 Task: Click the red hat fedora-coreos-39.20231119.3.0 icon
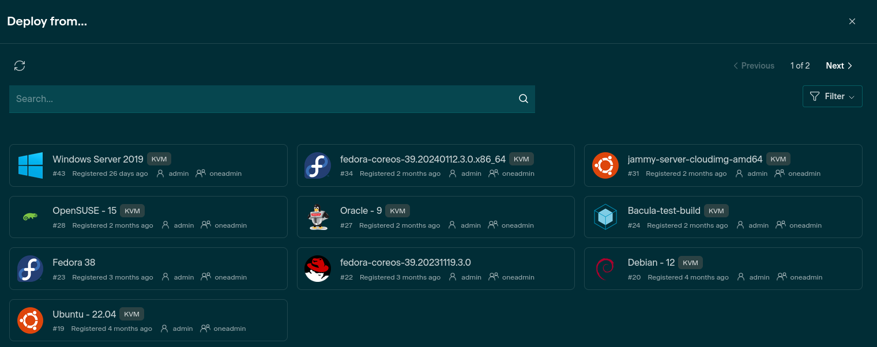[318, 268]
